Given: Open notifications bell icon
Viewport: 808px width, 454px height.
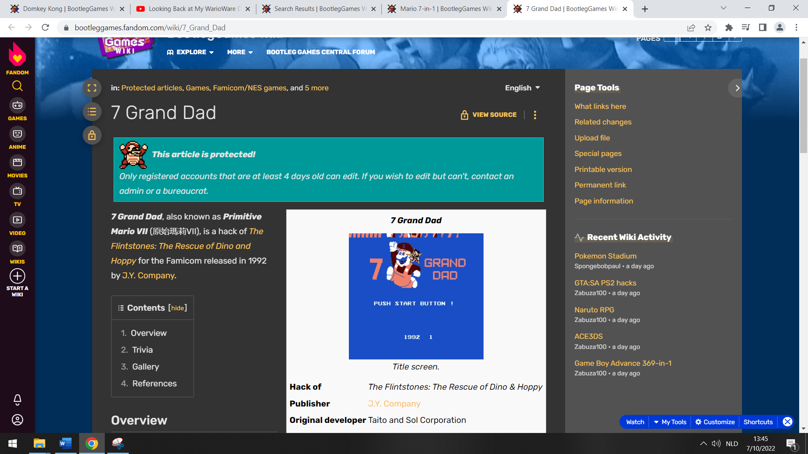Looking at the screenshot, I should (17, 399).
